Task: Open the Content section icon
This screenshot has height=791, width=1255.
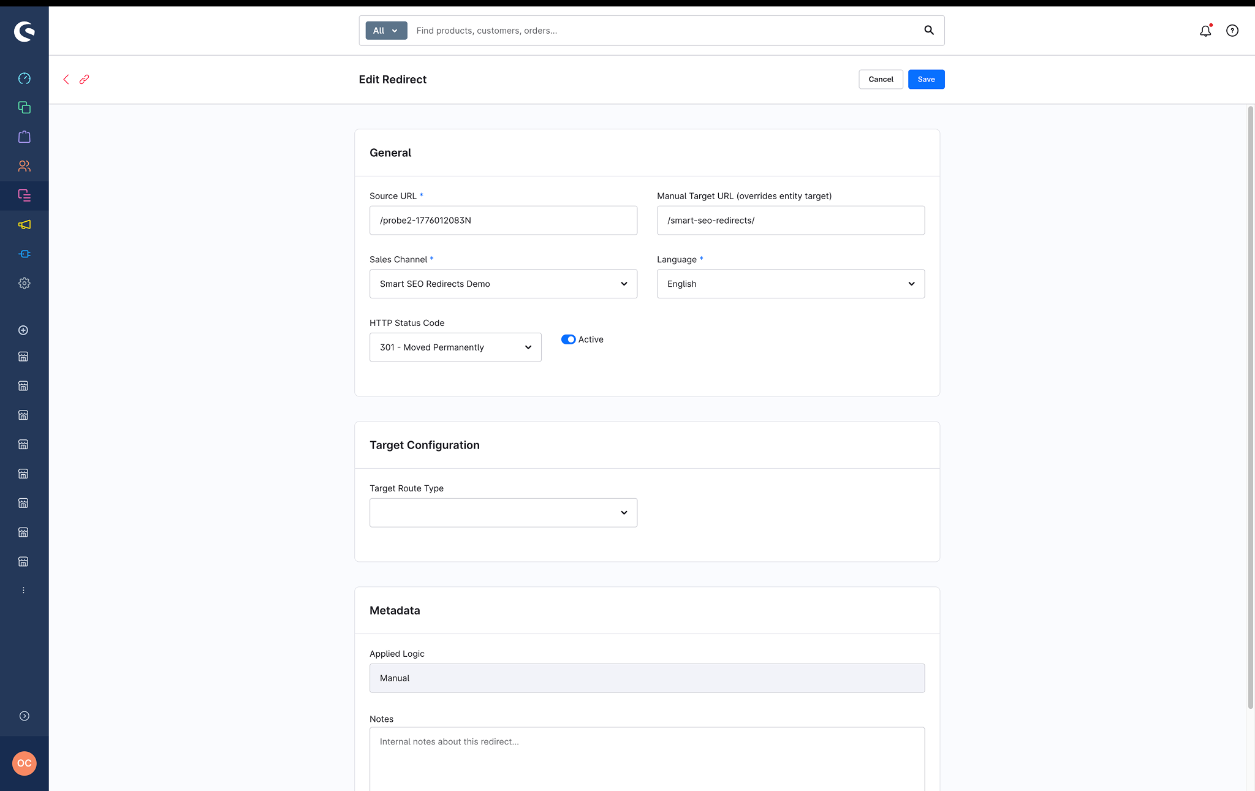Action: click(x=25, y=195)
